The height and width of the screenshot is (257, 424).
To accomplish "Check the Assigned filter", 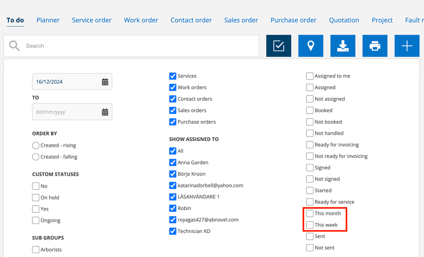I will tap(310, 88).
